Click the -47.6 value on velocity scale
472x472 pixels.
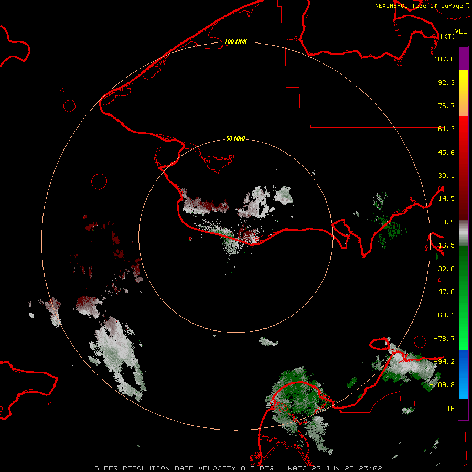tap(444, 292)
